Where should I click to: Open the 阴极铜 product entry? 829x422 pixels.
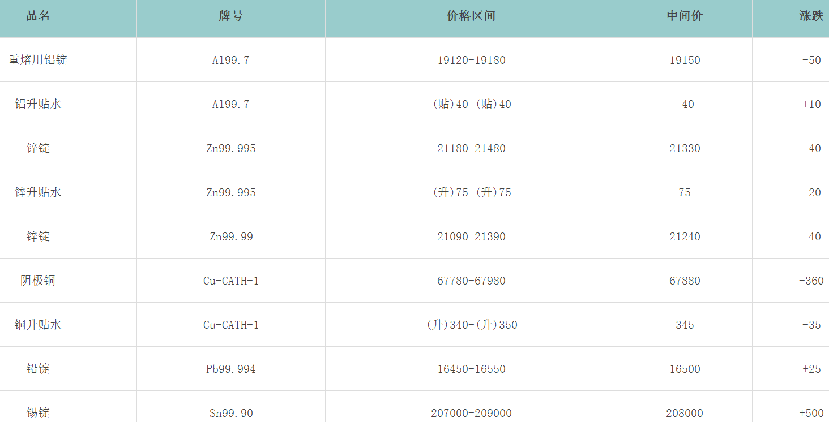coord(38,281)
